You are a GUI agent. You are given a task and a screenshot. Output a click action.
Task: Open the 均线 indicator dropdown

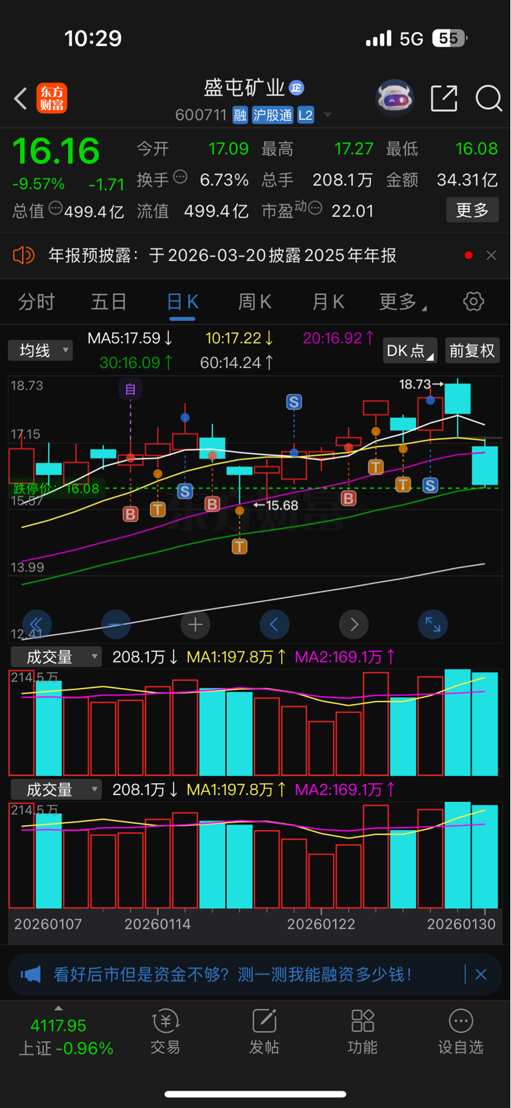[40, 350]
